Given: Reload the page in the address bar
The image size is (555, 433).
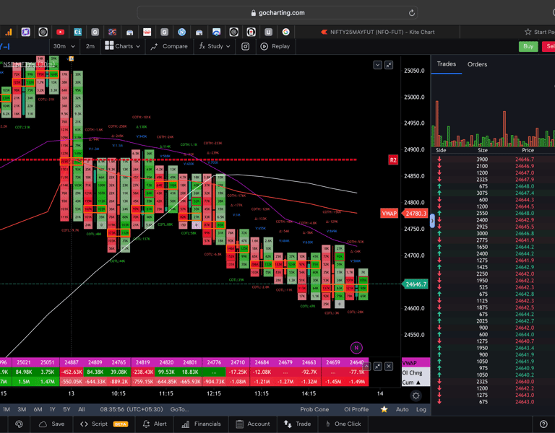Looking at the screenshot, I should pyautogui.click(x=411, y=13).
